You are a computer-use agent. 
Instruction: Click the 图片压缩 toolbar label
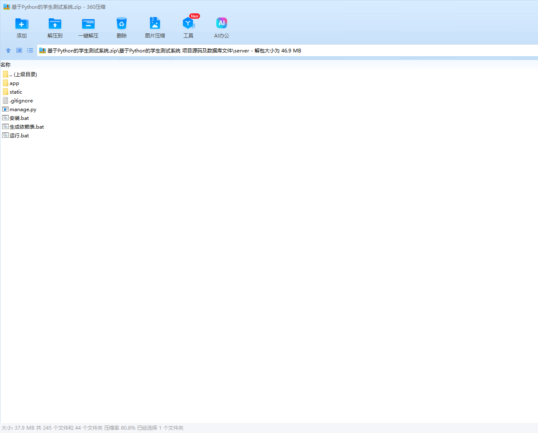155,36
